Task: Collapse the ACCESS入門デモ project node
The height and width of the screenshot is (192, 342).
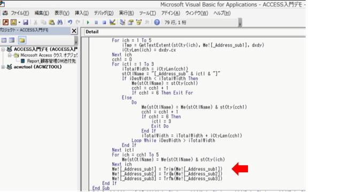Action: 3,50
